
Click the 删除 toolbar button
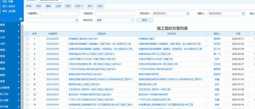(x=48, y=6)
